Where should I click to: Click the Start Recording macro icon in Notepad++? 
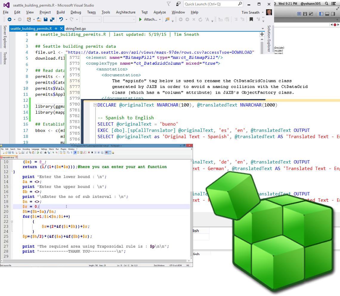(x=89, y=152)
